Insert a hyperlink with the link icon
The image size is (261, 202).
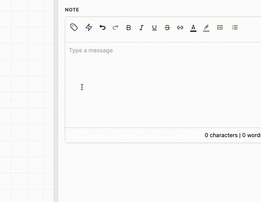coord(180,28)
